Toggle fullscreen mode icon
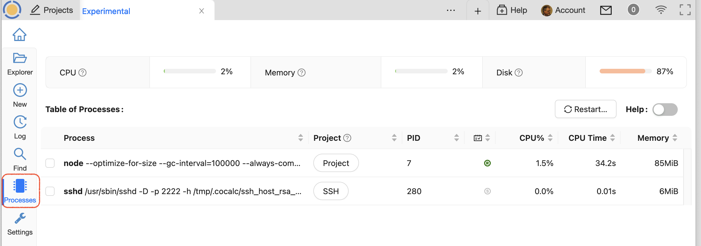The height and width of the screenshot is (246, 701). point(685,10)
